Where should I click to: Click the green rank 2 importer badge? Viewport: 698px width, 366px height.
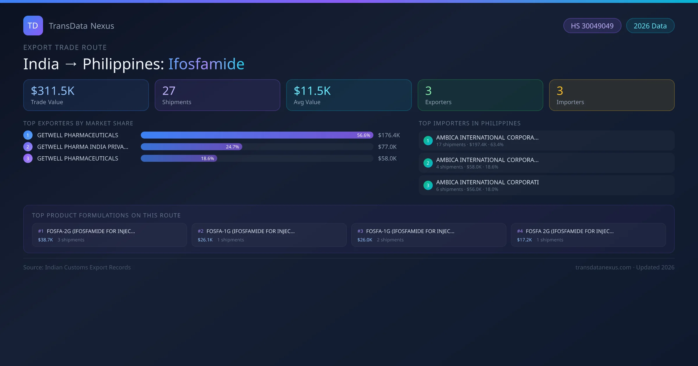click(x=428, y=163)
